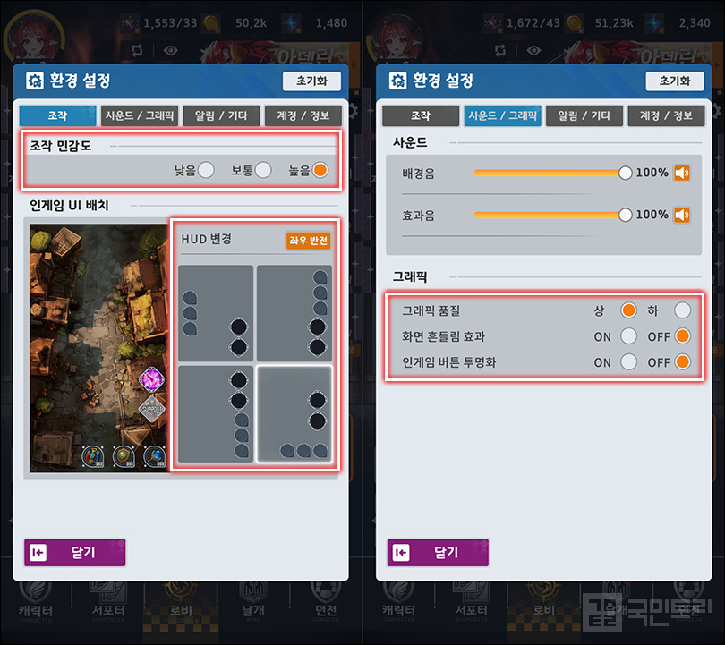Click the swap arrows icon in right screen header
Screen dimensions: 725x645
point(499,50)
